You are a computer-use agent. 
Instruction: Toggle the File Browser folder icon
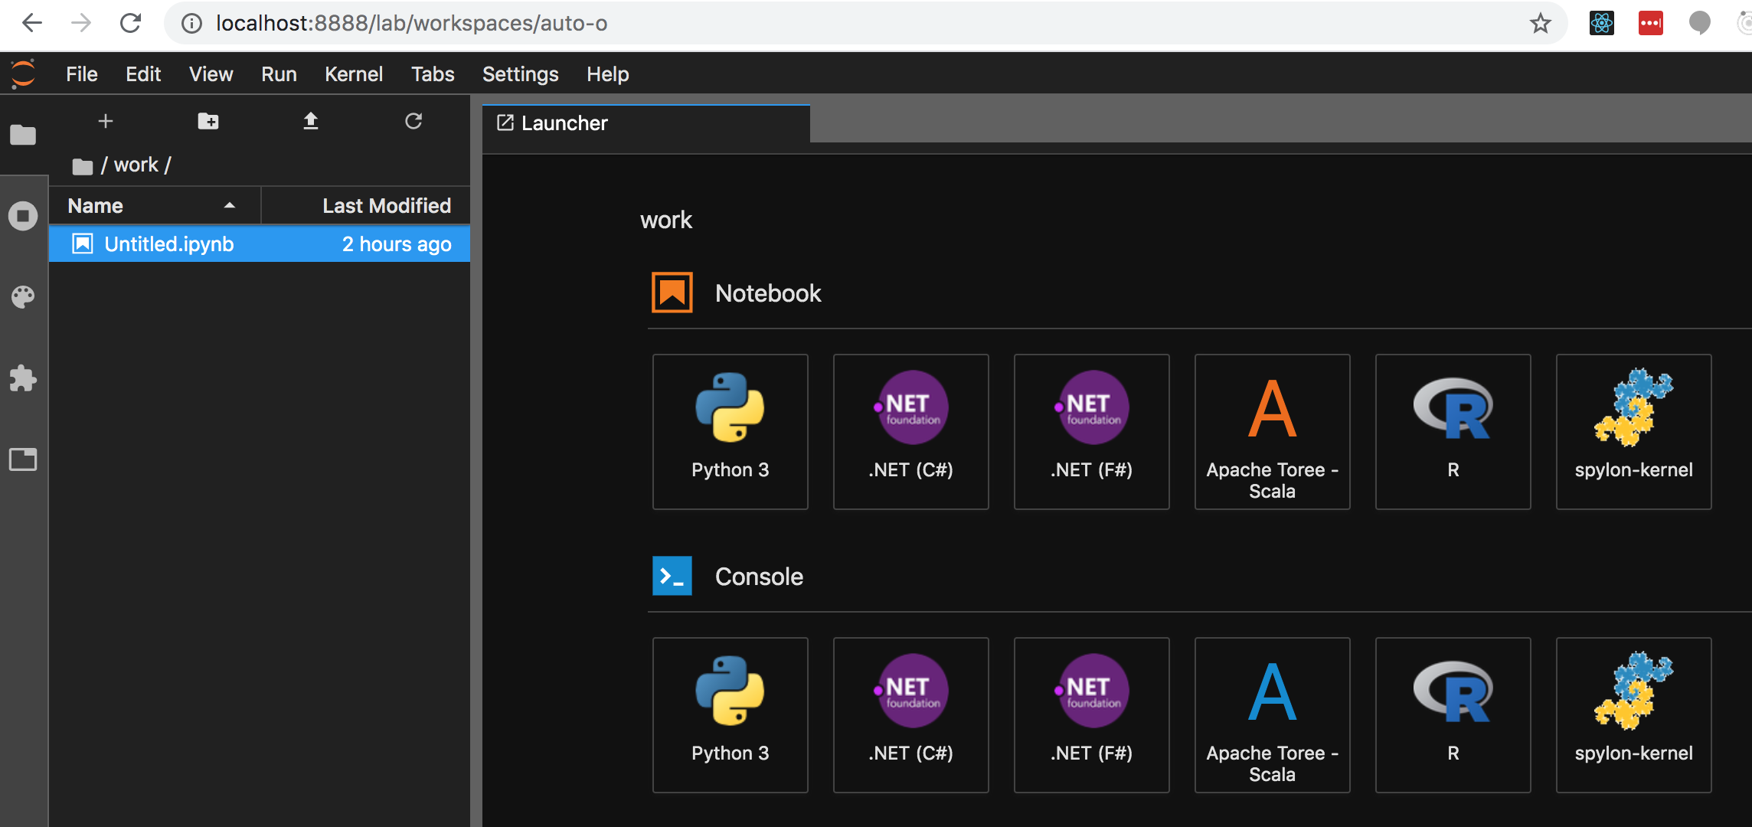point(23,135)
